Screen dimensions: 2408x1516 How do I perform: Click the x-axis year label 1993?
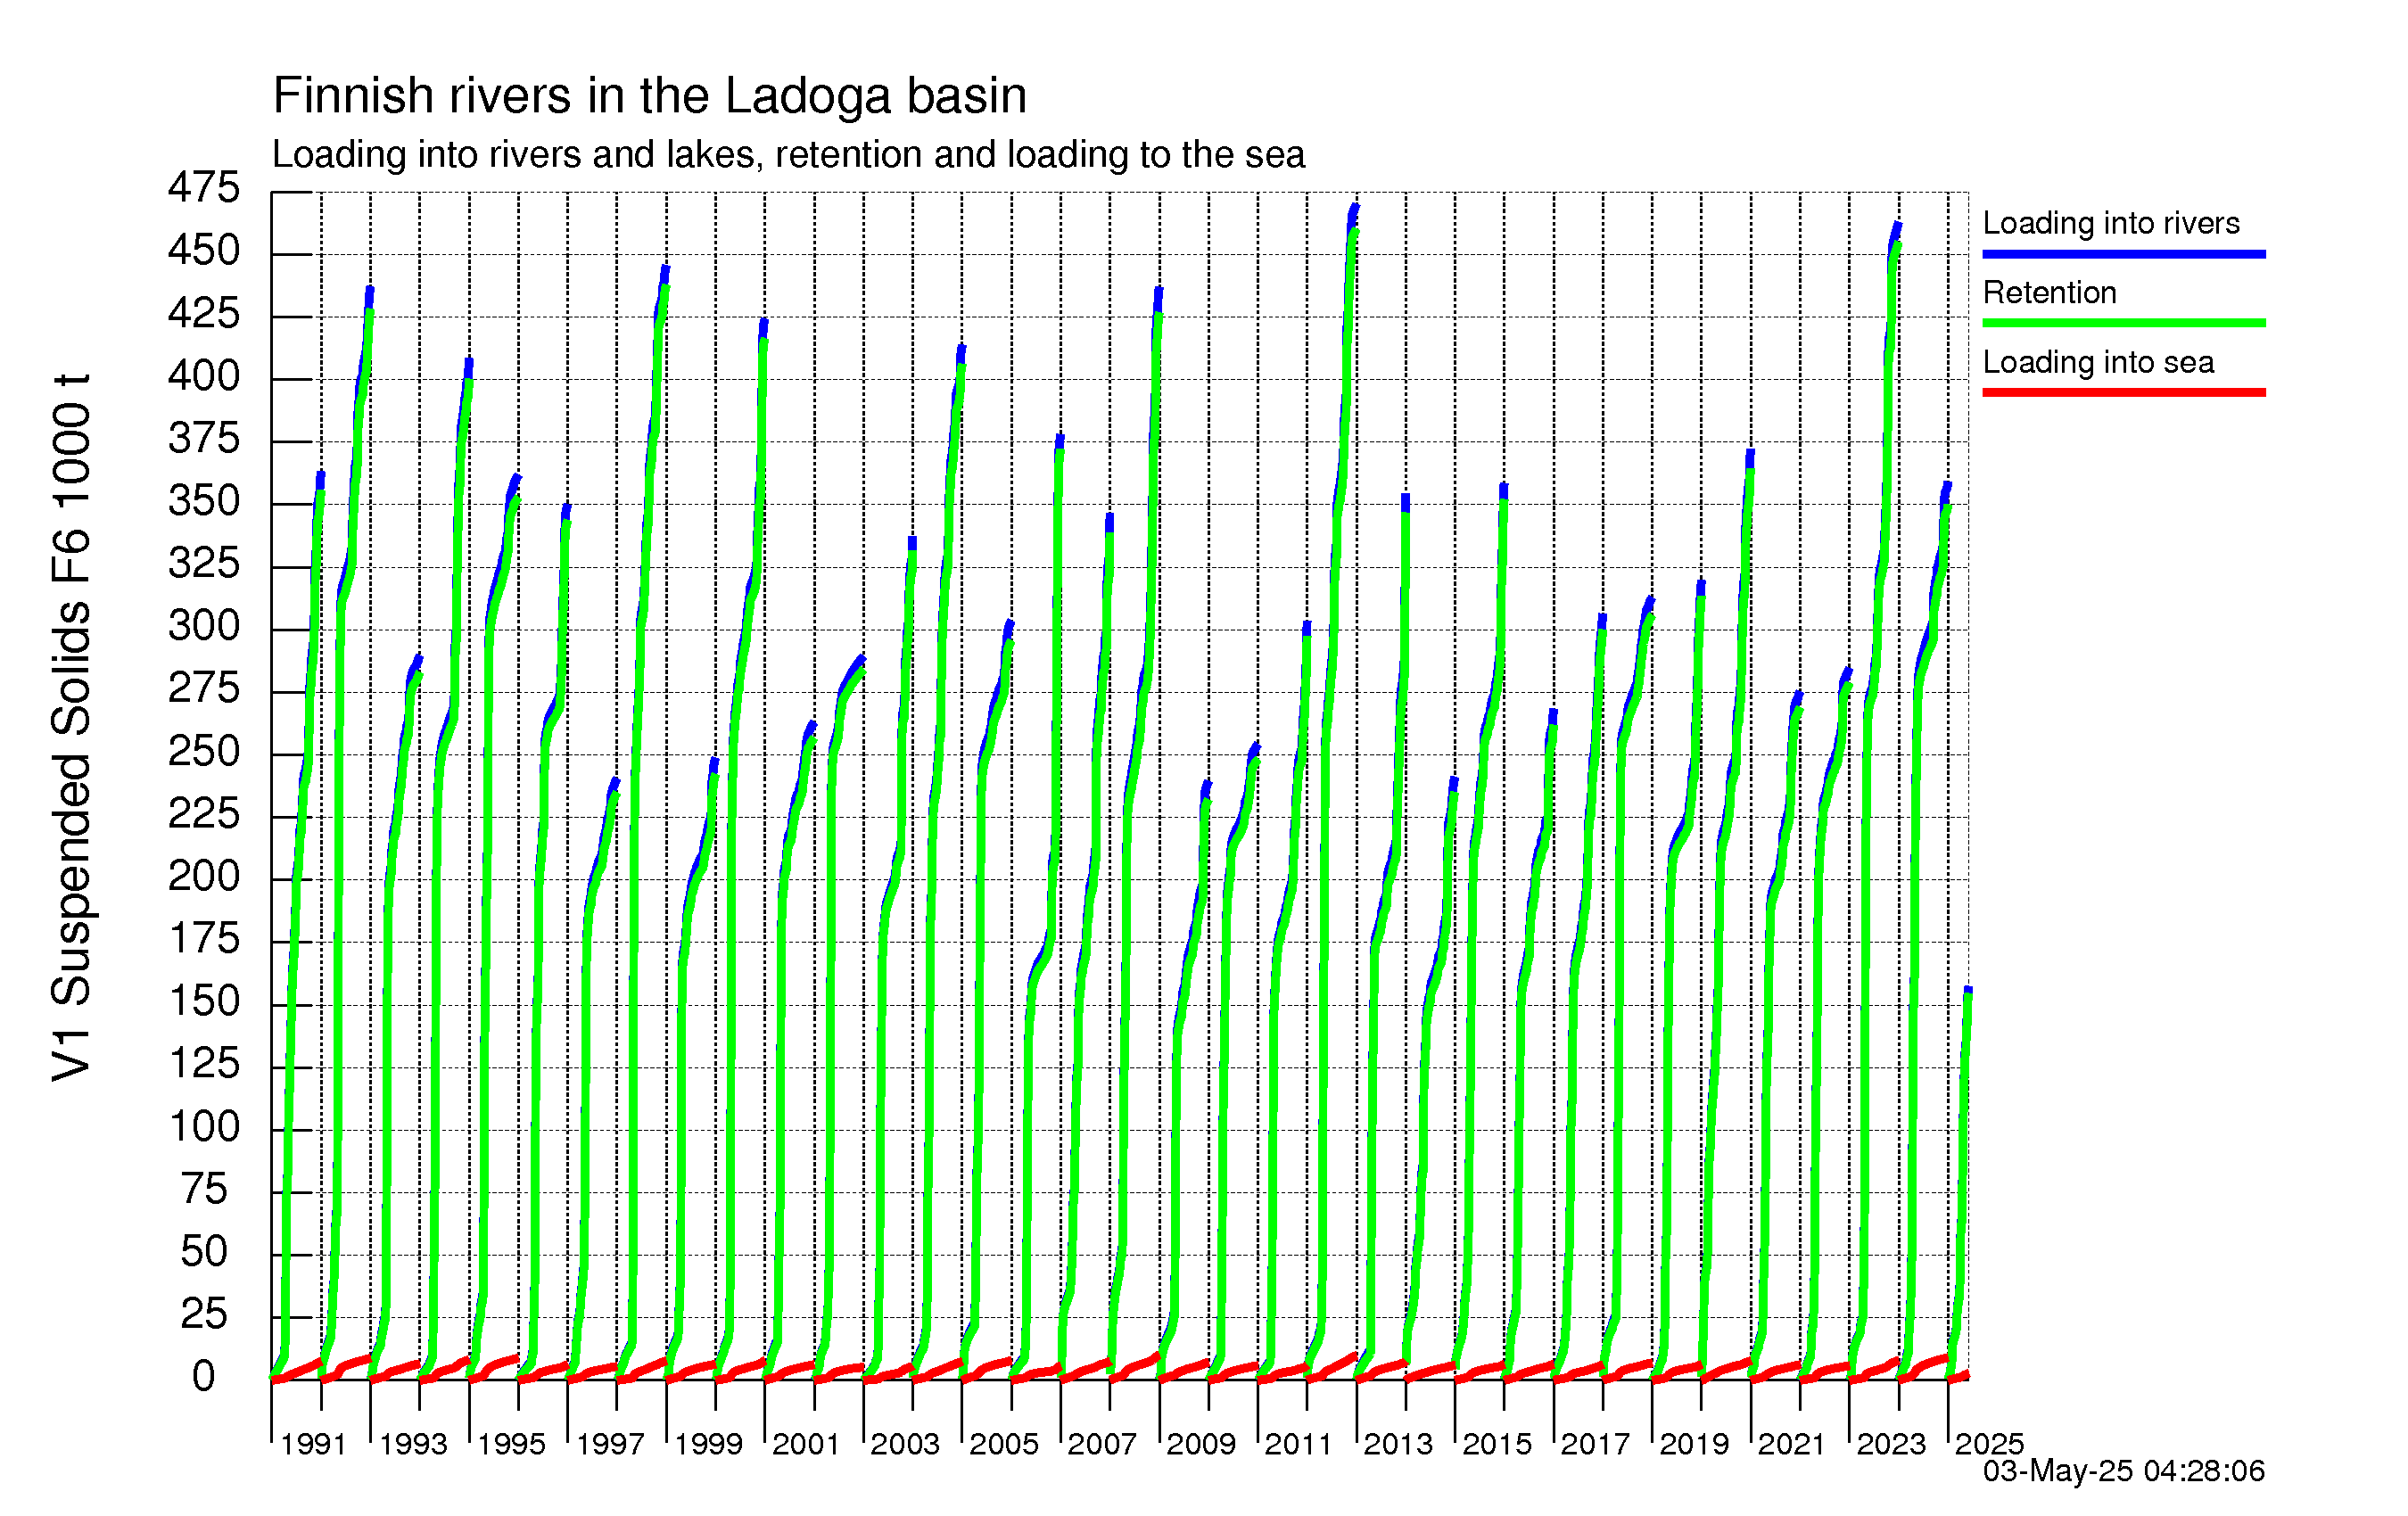click(413, 1444)
